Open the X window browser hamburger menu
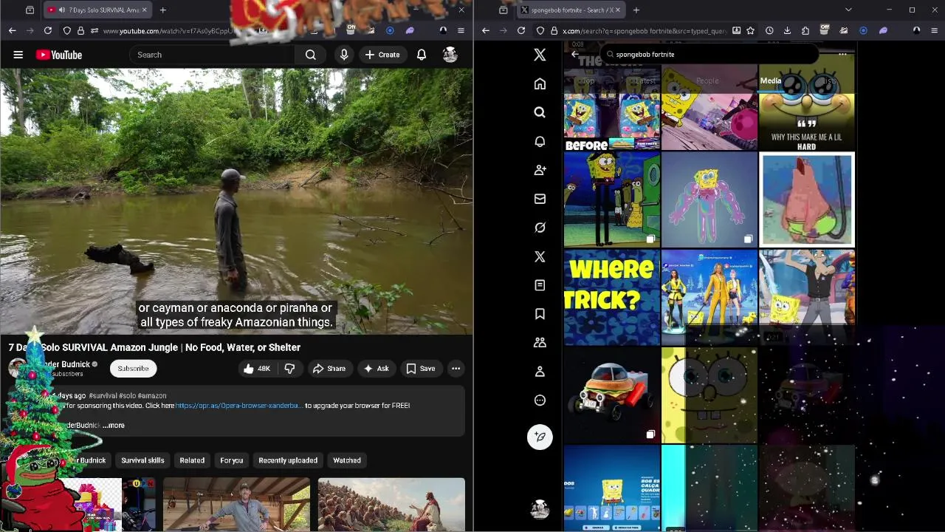The image size is (945, 532). pos(934,30)
